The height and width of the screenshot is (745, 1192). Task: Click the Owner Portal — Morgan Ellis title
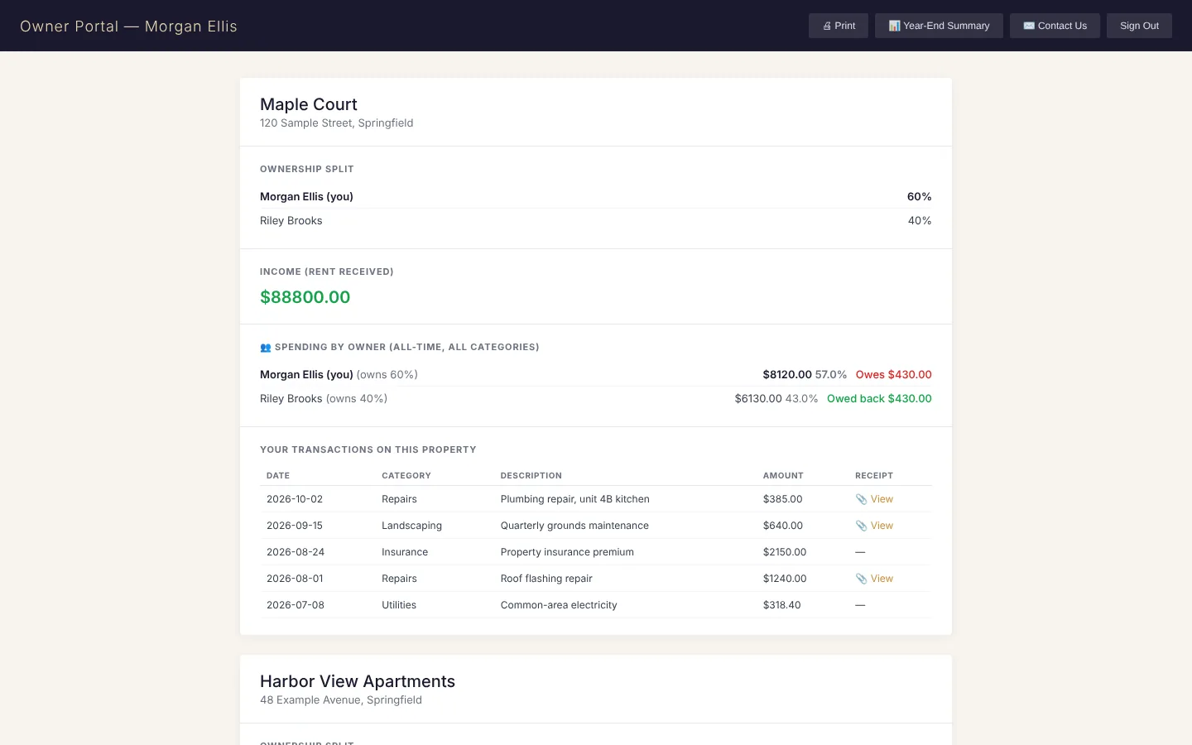(128, 26)
